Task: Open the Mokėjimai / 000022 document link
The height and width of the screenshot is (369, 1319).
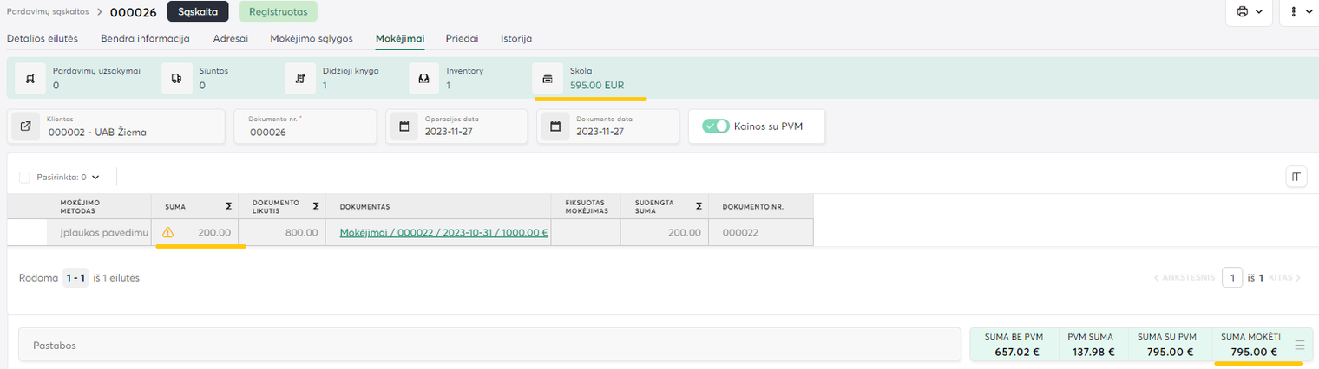Action: tap(443, 232)
